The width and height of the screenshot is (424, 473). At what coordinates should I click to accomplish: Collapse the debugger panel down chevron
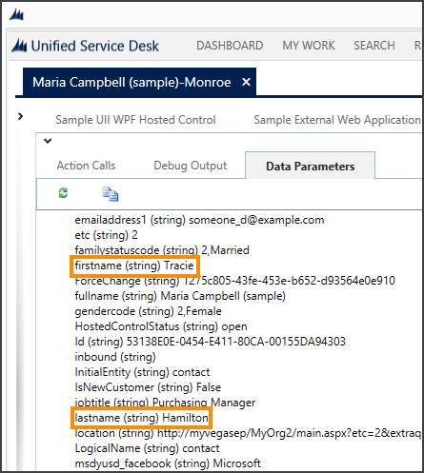click(48, 141)
